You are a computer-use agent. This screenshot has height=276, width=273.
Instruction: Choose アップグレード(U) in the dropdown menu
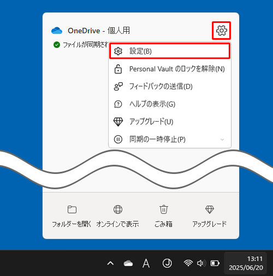click(x=170, y=122)
